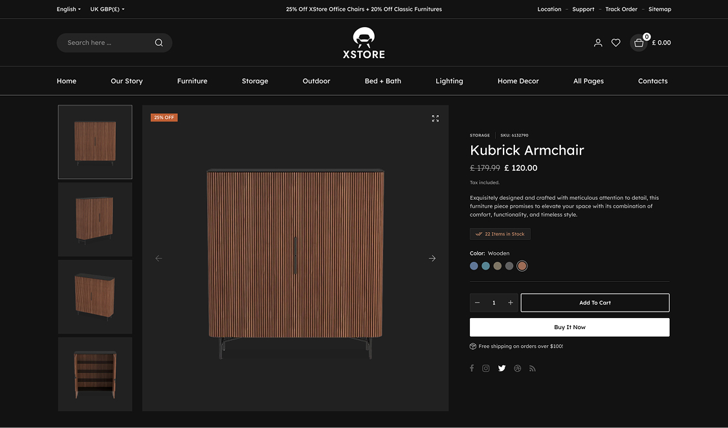This screenshot has width=728, height=428.
Task: Select the wooden brown color swatch
Action: (522, 266)
